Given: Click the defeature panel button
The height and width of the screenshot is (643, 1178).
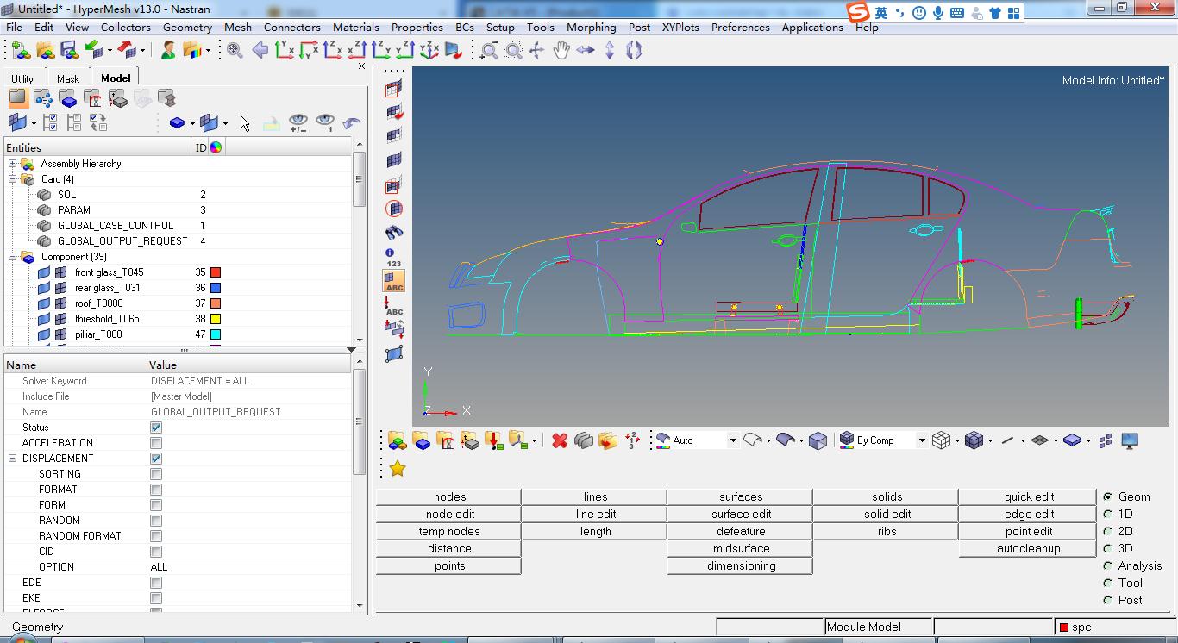Looking at the screenshot, I should pyautogui.click(x=741, y=531).
